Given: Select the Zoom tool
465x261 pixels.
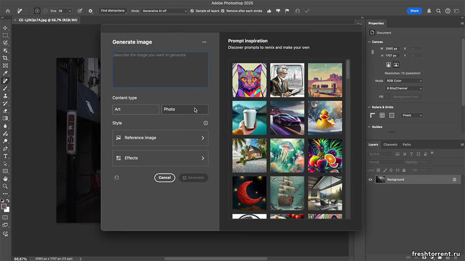Looking at the screenshot, I should [x=5, y=186].
